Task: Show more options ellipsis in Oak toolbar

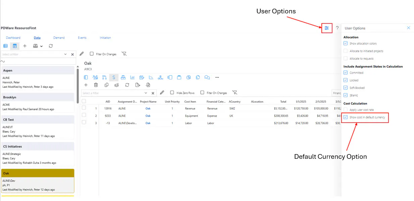Action: click(217, 77)
